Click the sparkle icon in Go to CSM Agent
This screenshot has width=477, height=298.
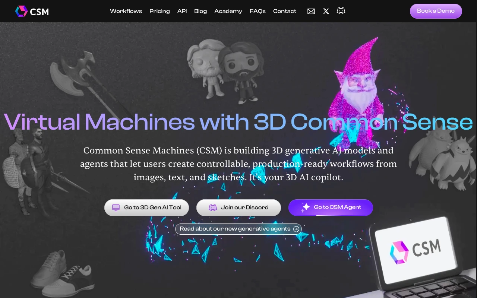[x=306, y=207]
